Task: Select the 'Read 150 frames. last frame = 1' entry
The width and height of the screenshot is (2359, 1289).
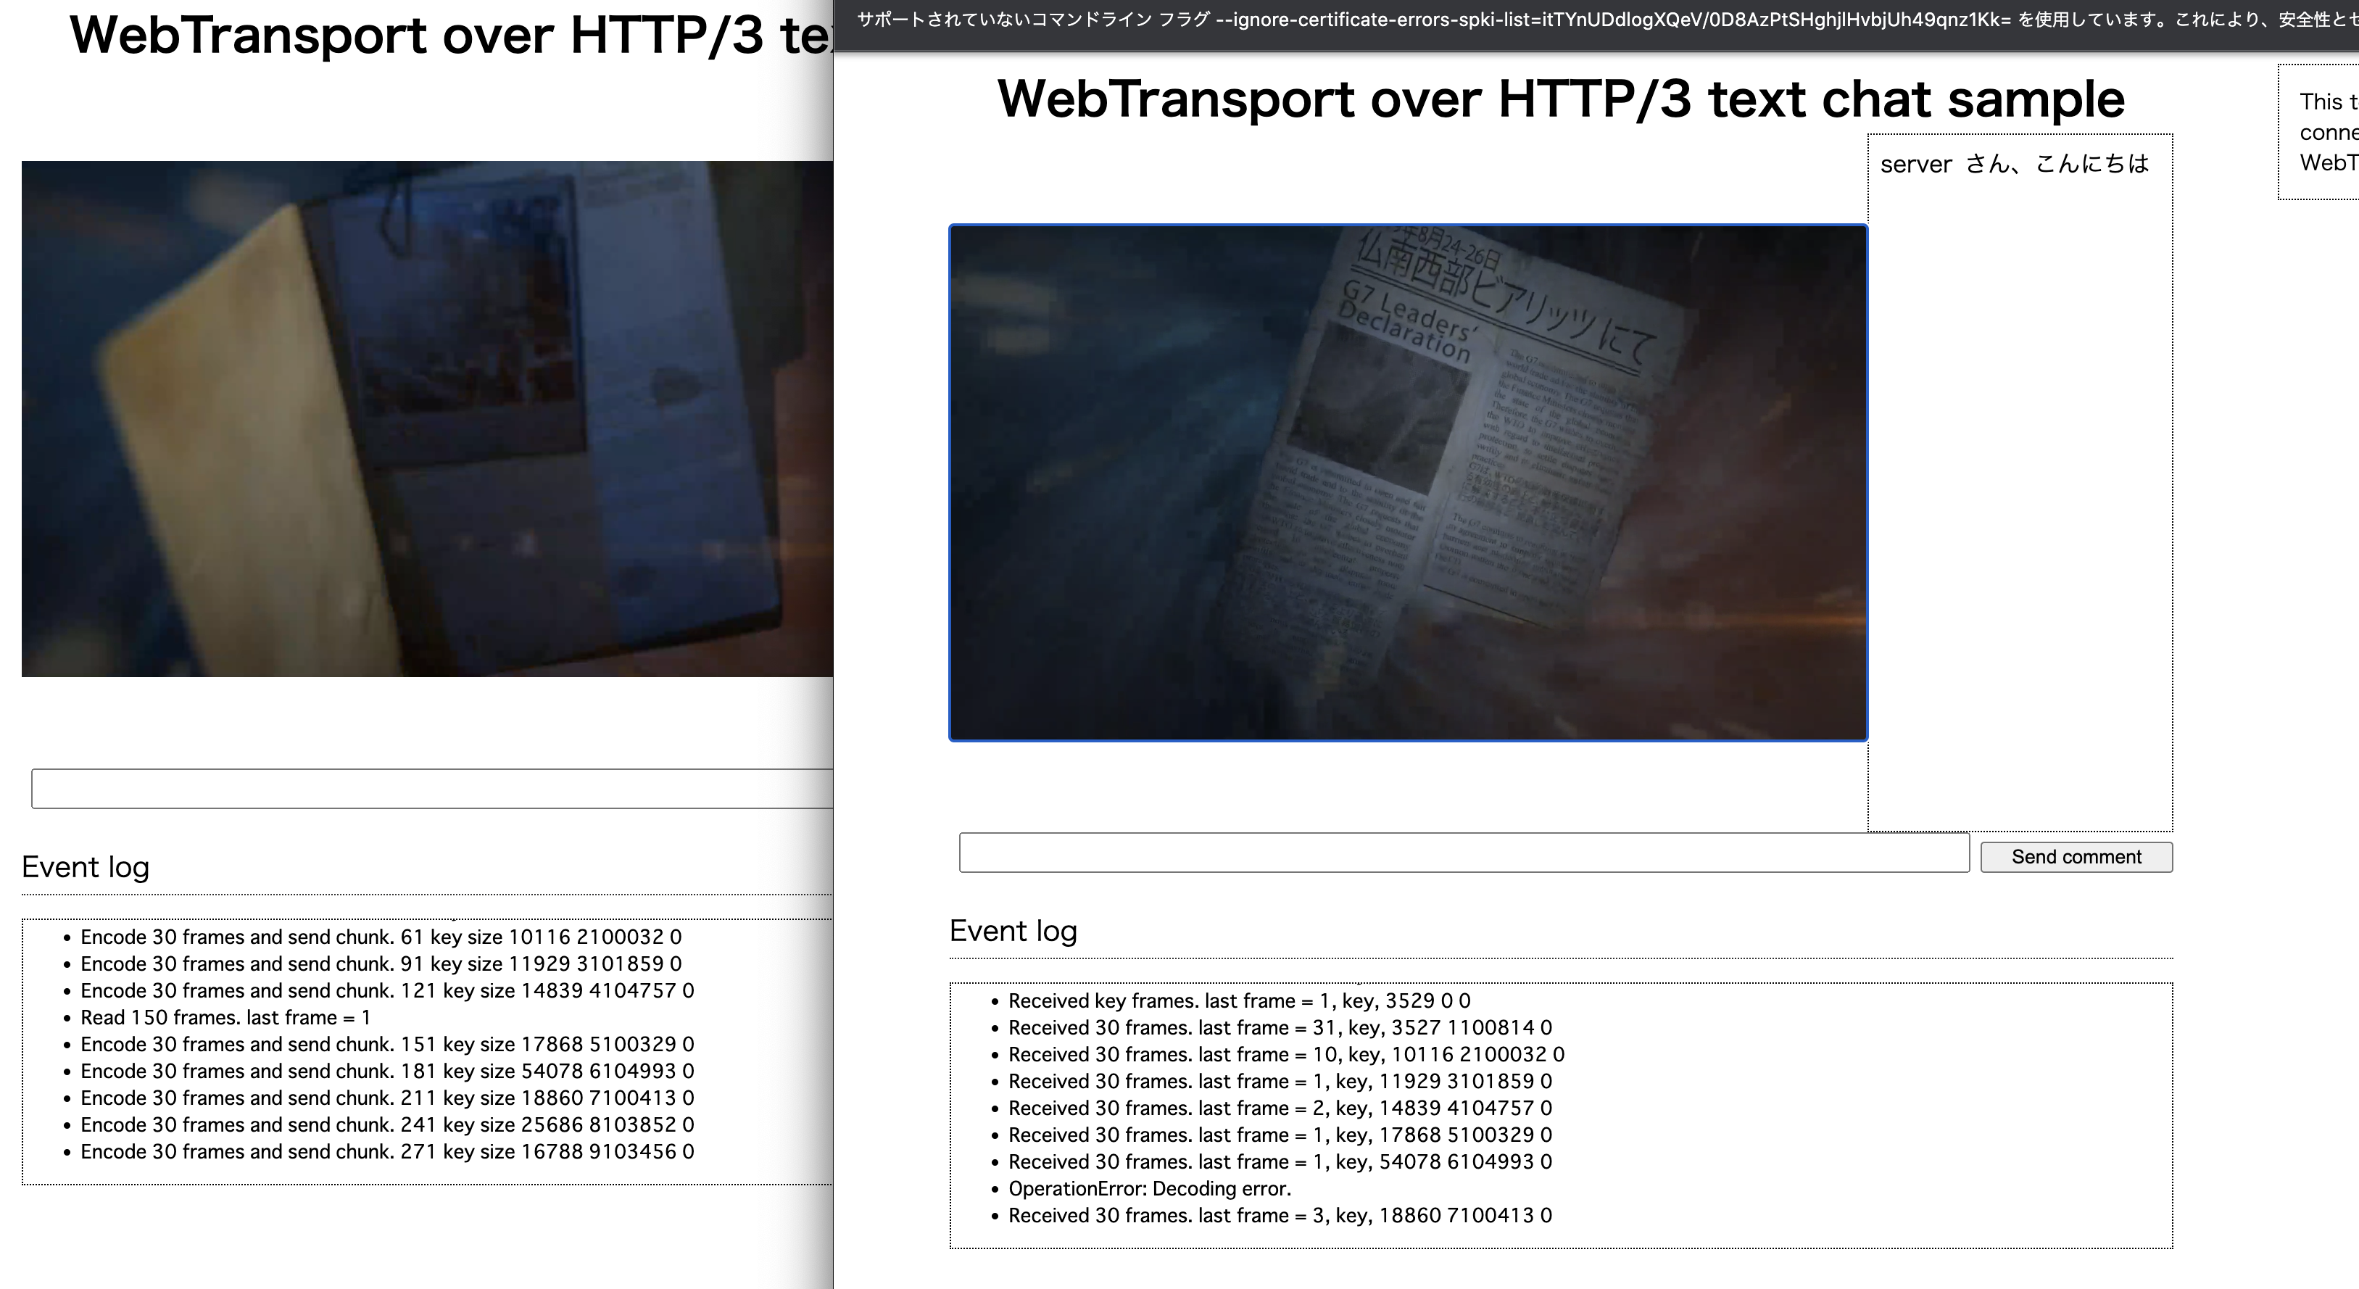Action: (x=225, y=1017)
